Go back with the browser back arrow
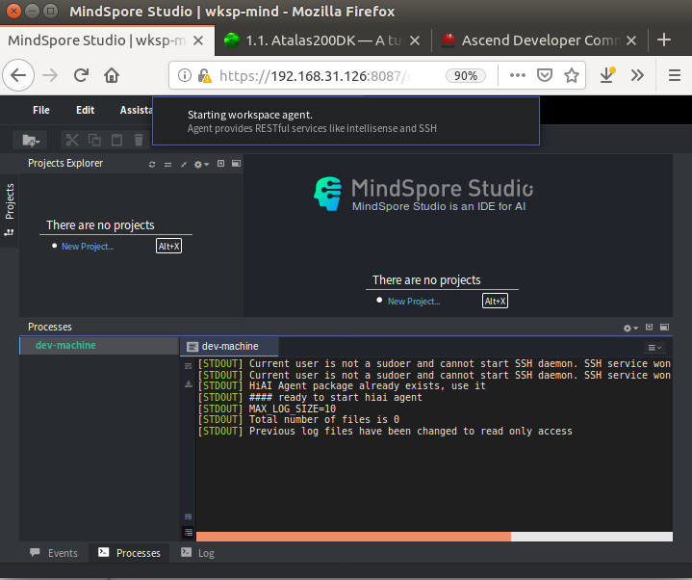The height and width of the screenshot is (580, 692). pyautogui.click(x=18, y=75)
